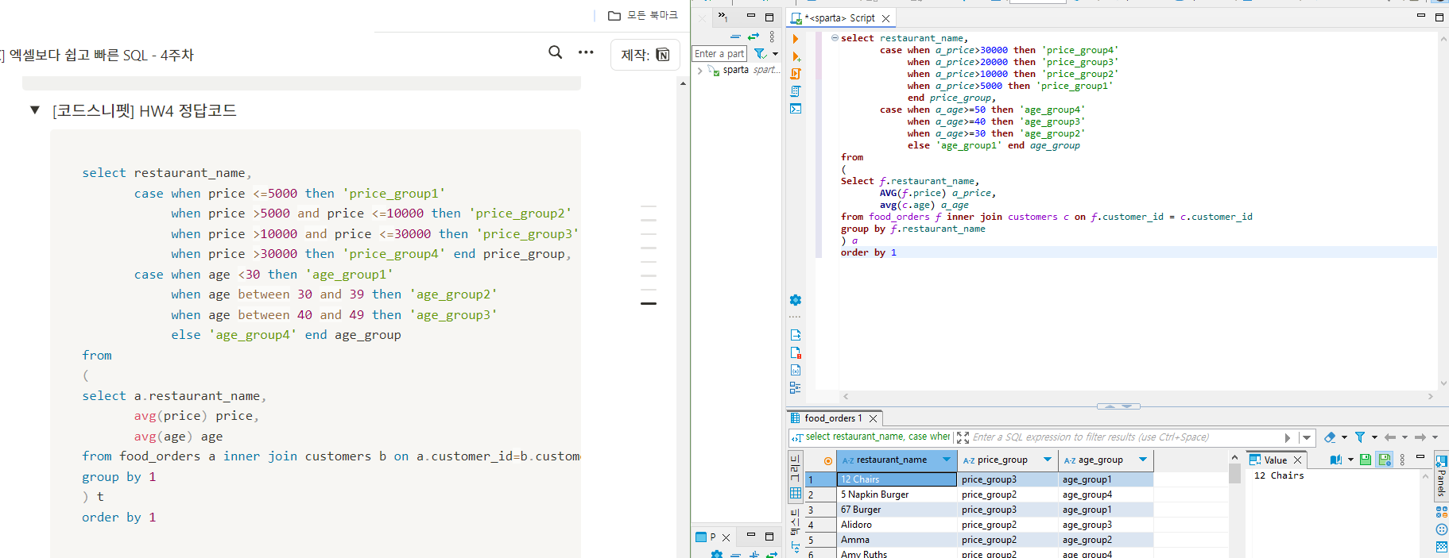Click the green save value icon

pos(1366,460)
